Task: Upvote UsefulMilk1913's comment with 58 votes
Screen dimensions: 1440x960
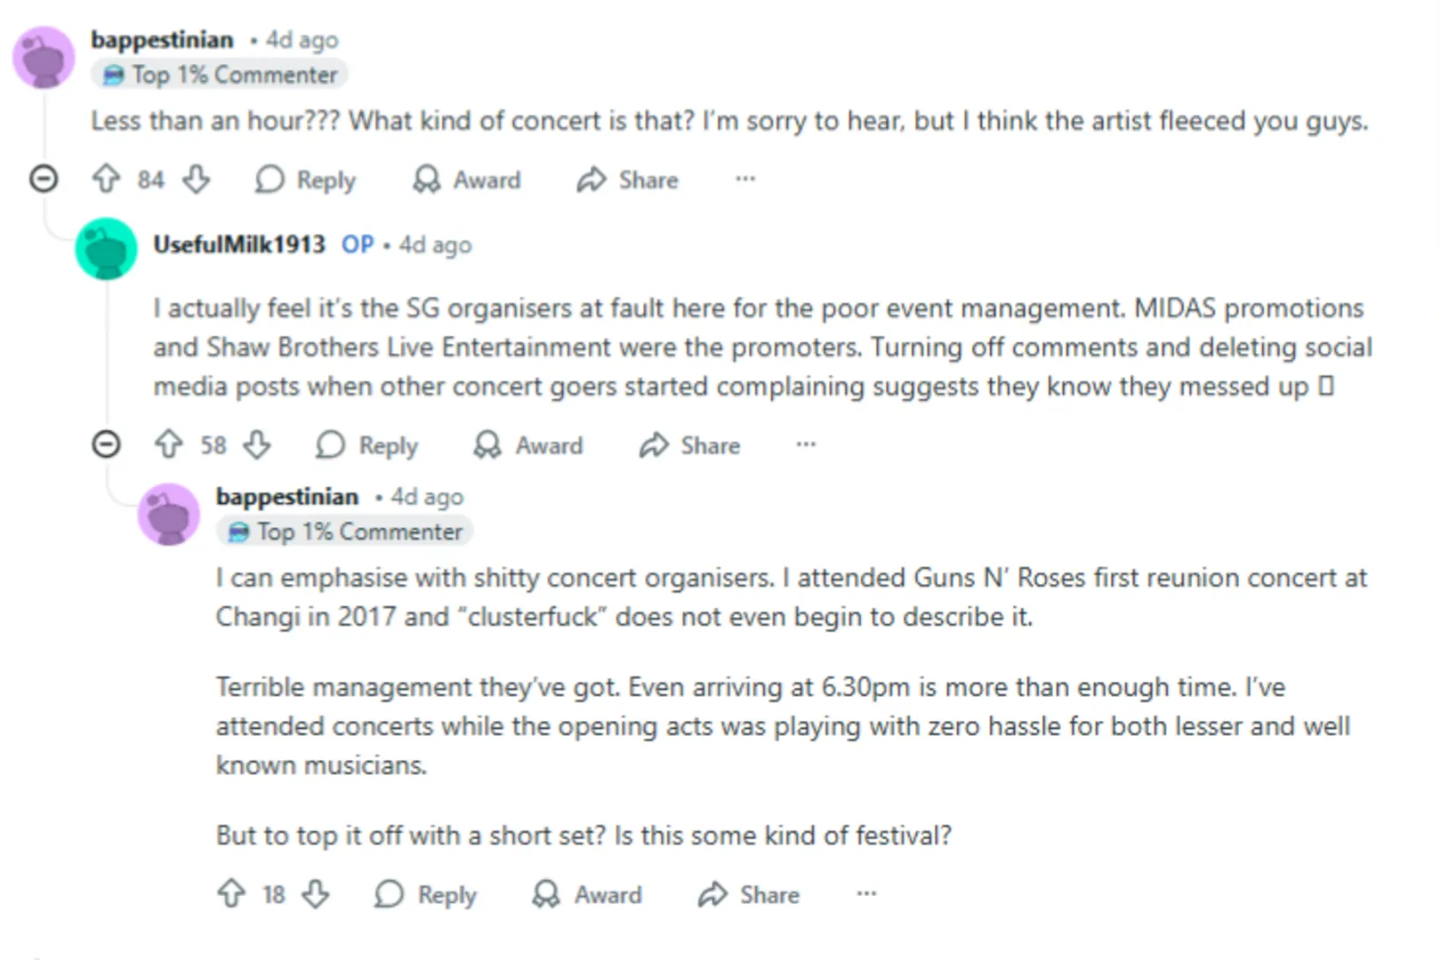Action: [x=168, y=444]
